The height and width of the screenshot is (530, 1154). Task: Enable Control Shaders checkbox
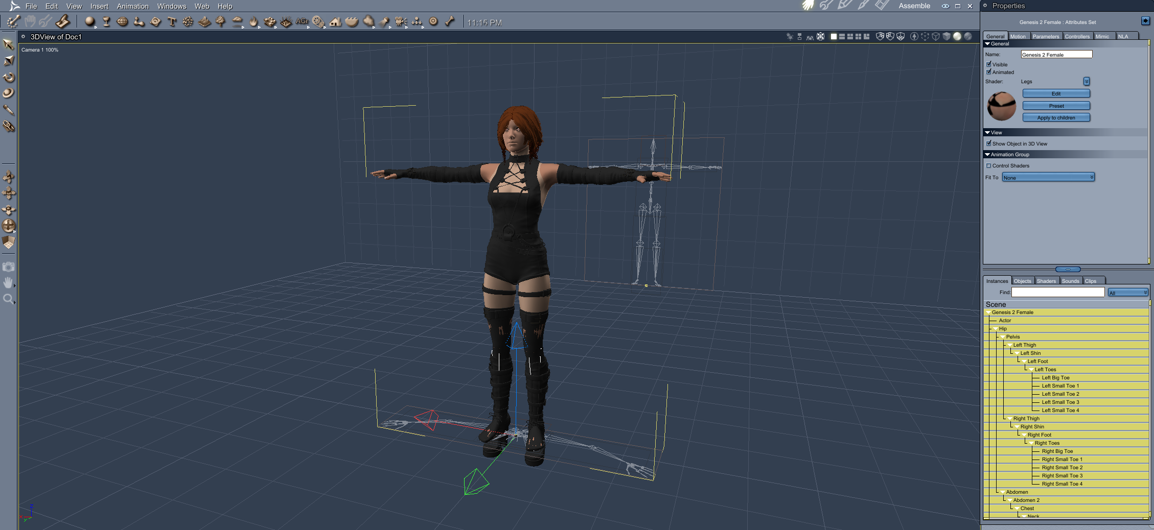coord(988,165)
